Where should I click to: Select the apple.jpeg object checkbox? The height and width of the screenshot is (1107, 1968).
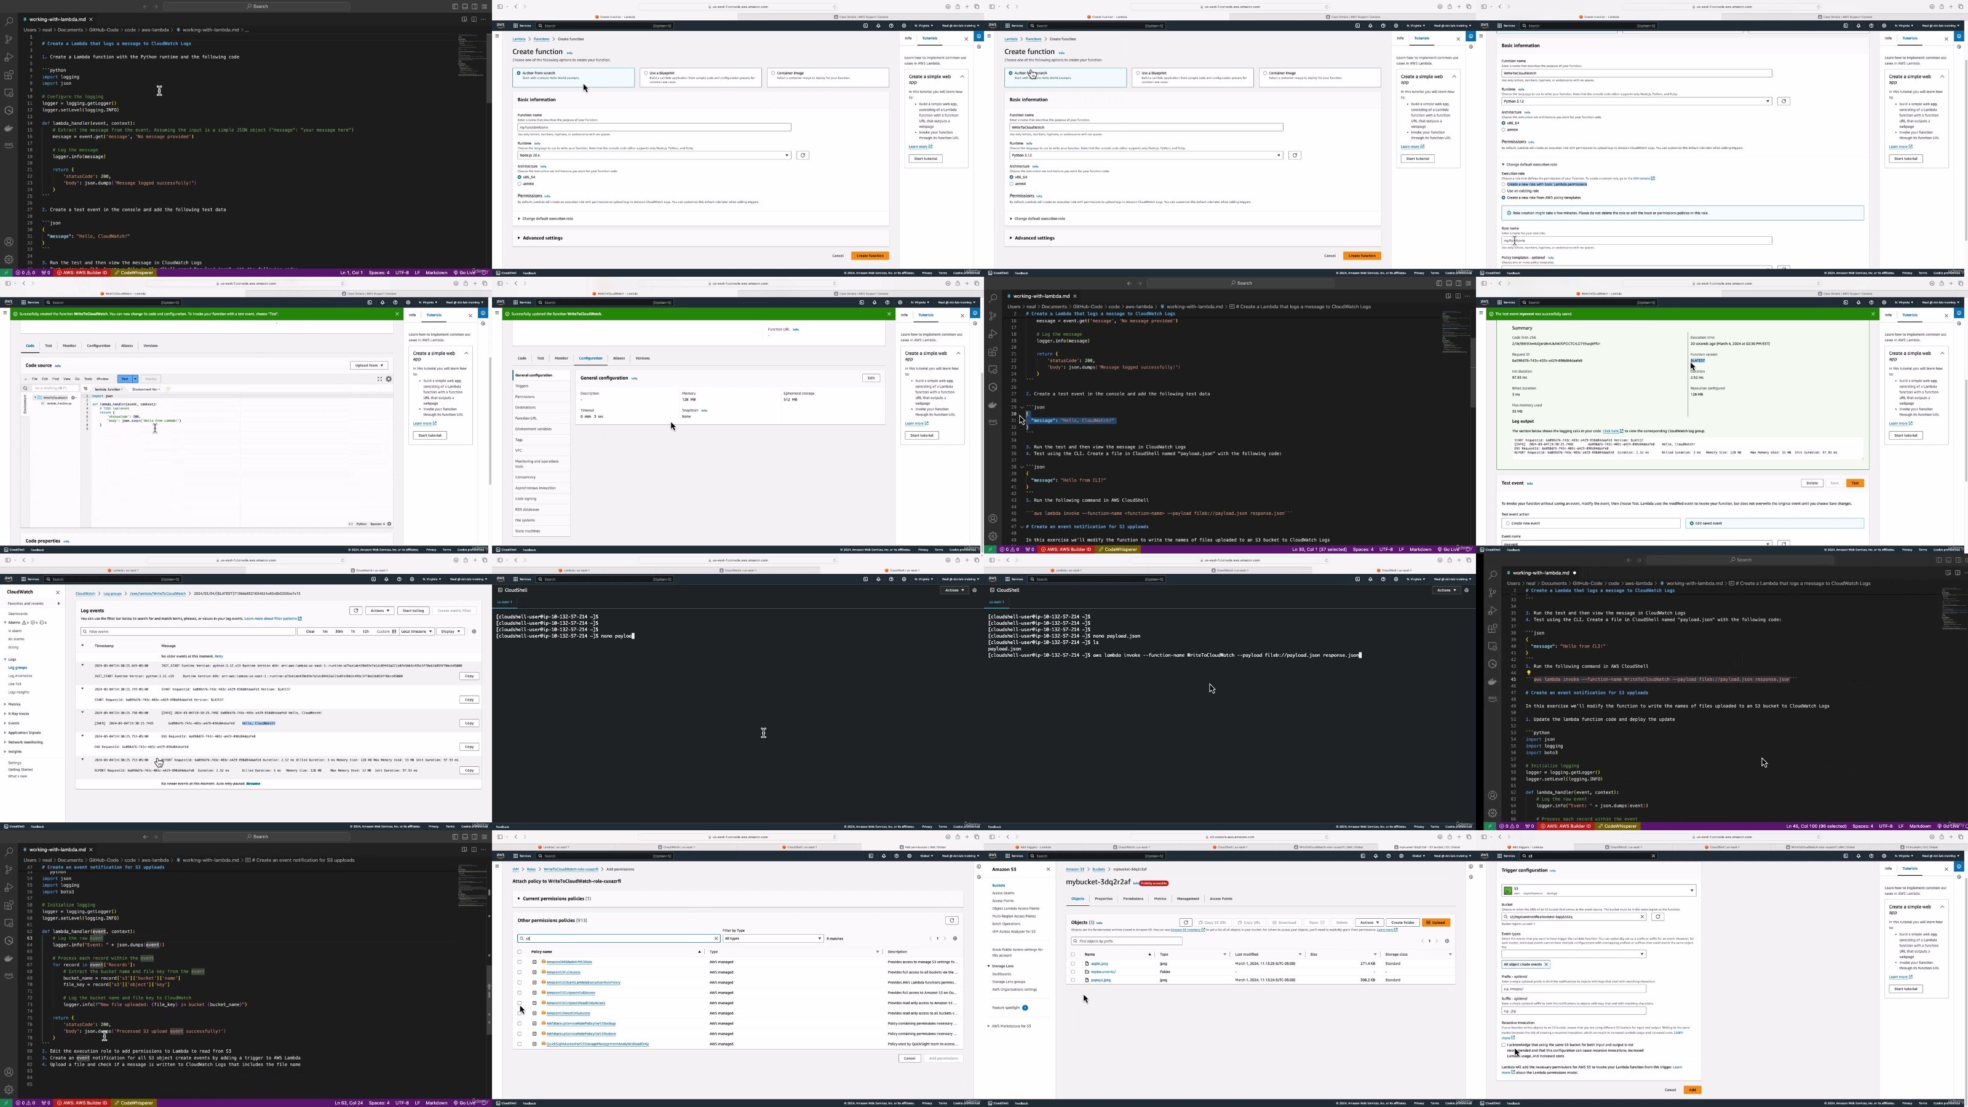[x=1073, y=963]
